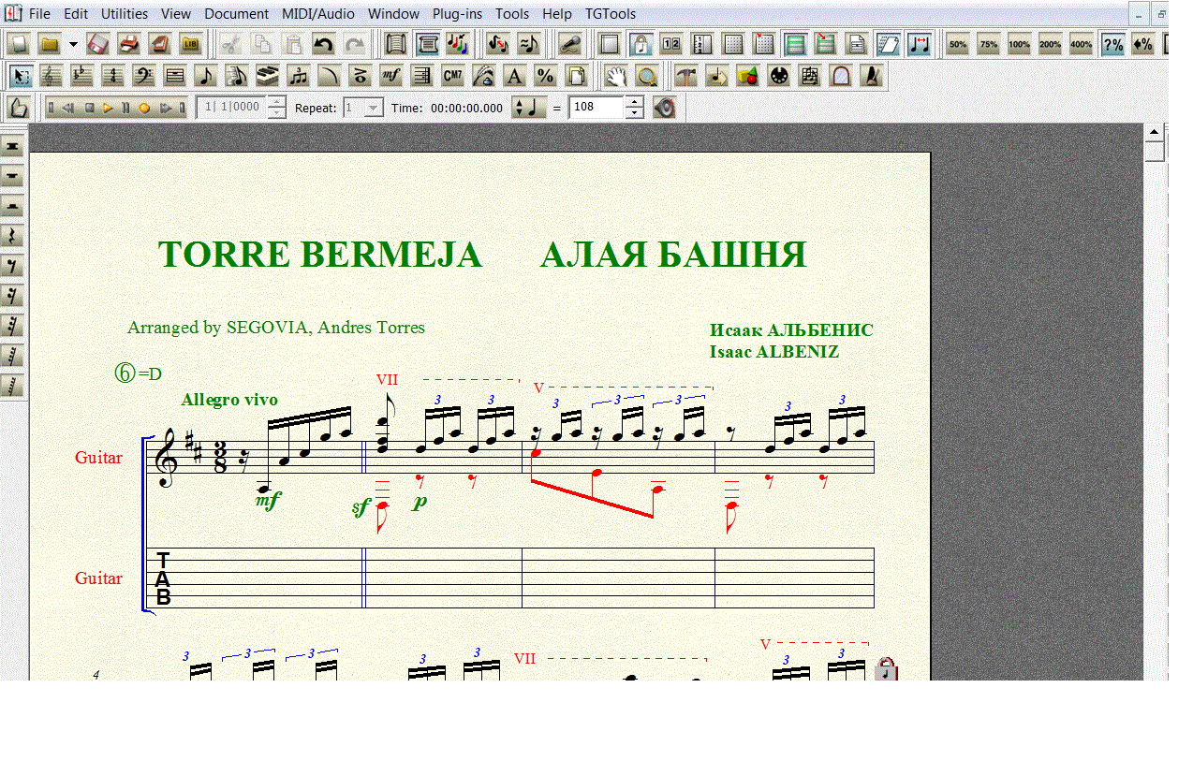
Task: Toggle the tilted page icon
Action: click(x=888, y=44)
